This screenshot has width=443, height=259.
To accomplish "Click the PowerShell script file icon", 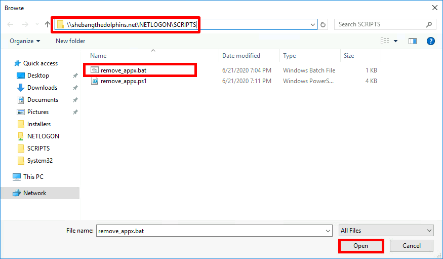I will click(94, 81).
